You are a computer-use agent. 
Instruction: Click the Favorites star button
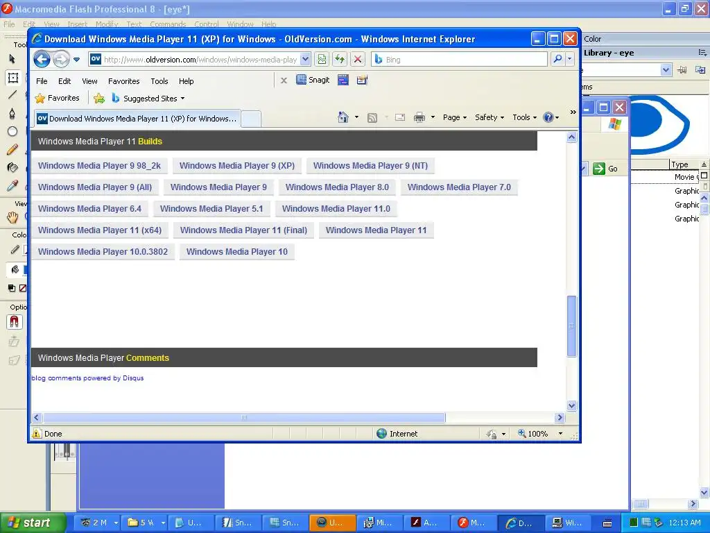click(58, 98)
